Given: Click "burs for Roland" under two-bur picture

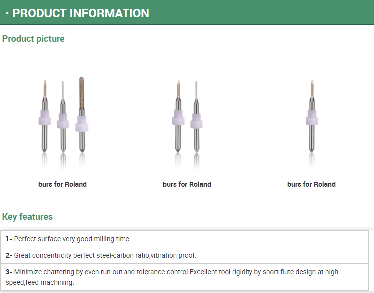Looking at the screenshot, I should 187,184.
